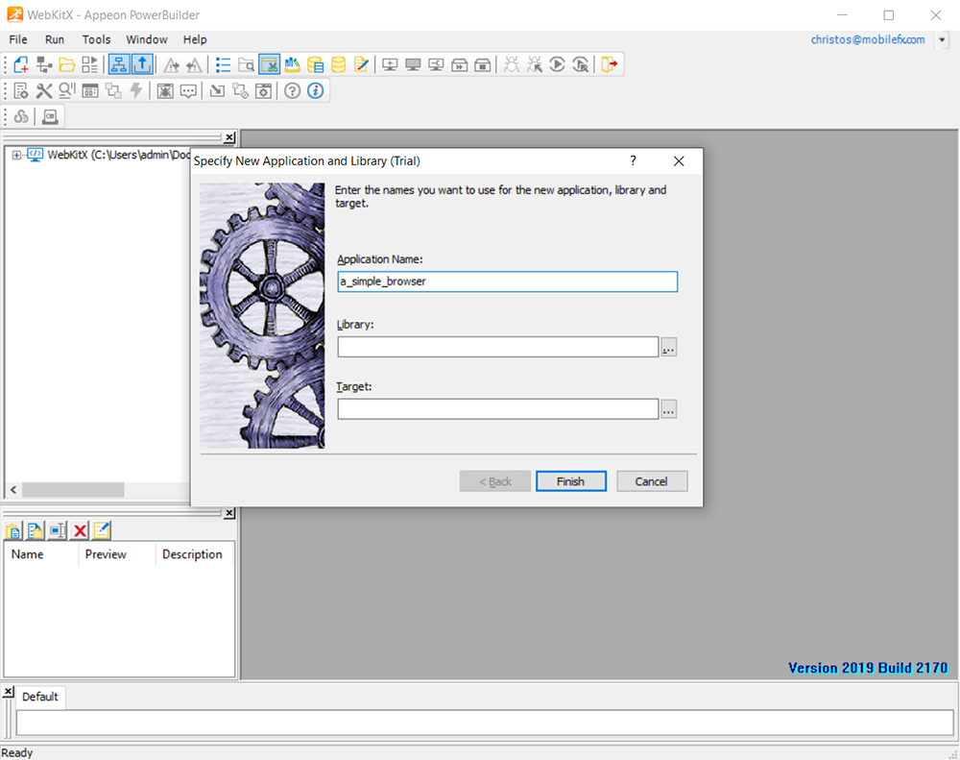Switch to the Default output tab
960x760 pixels.
(39, 697)
